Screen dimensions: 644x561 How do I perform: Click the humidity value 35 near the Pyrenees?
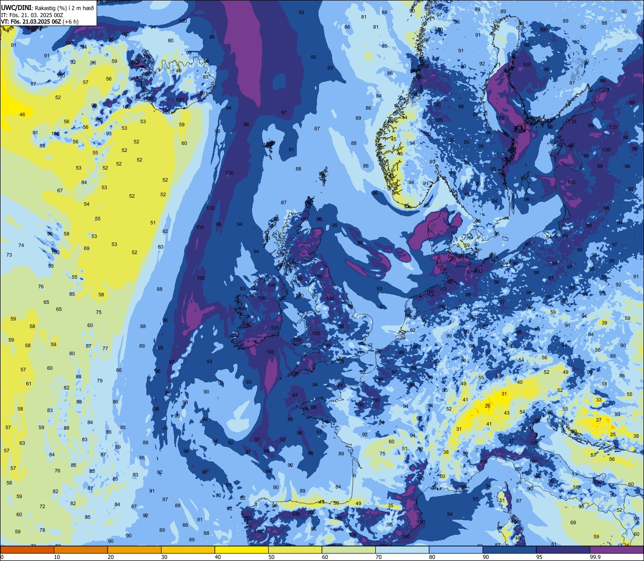[x=390, y=506]
